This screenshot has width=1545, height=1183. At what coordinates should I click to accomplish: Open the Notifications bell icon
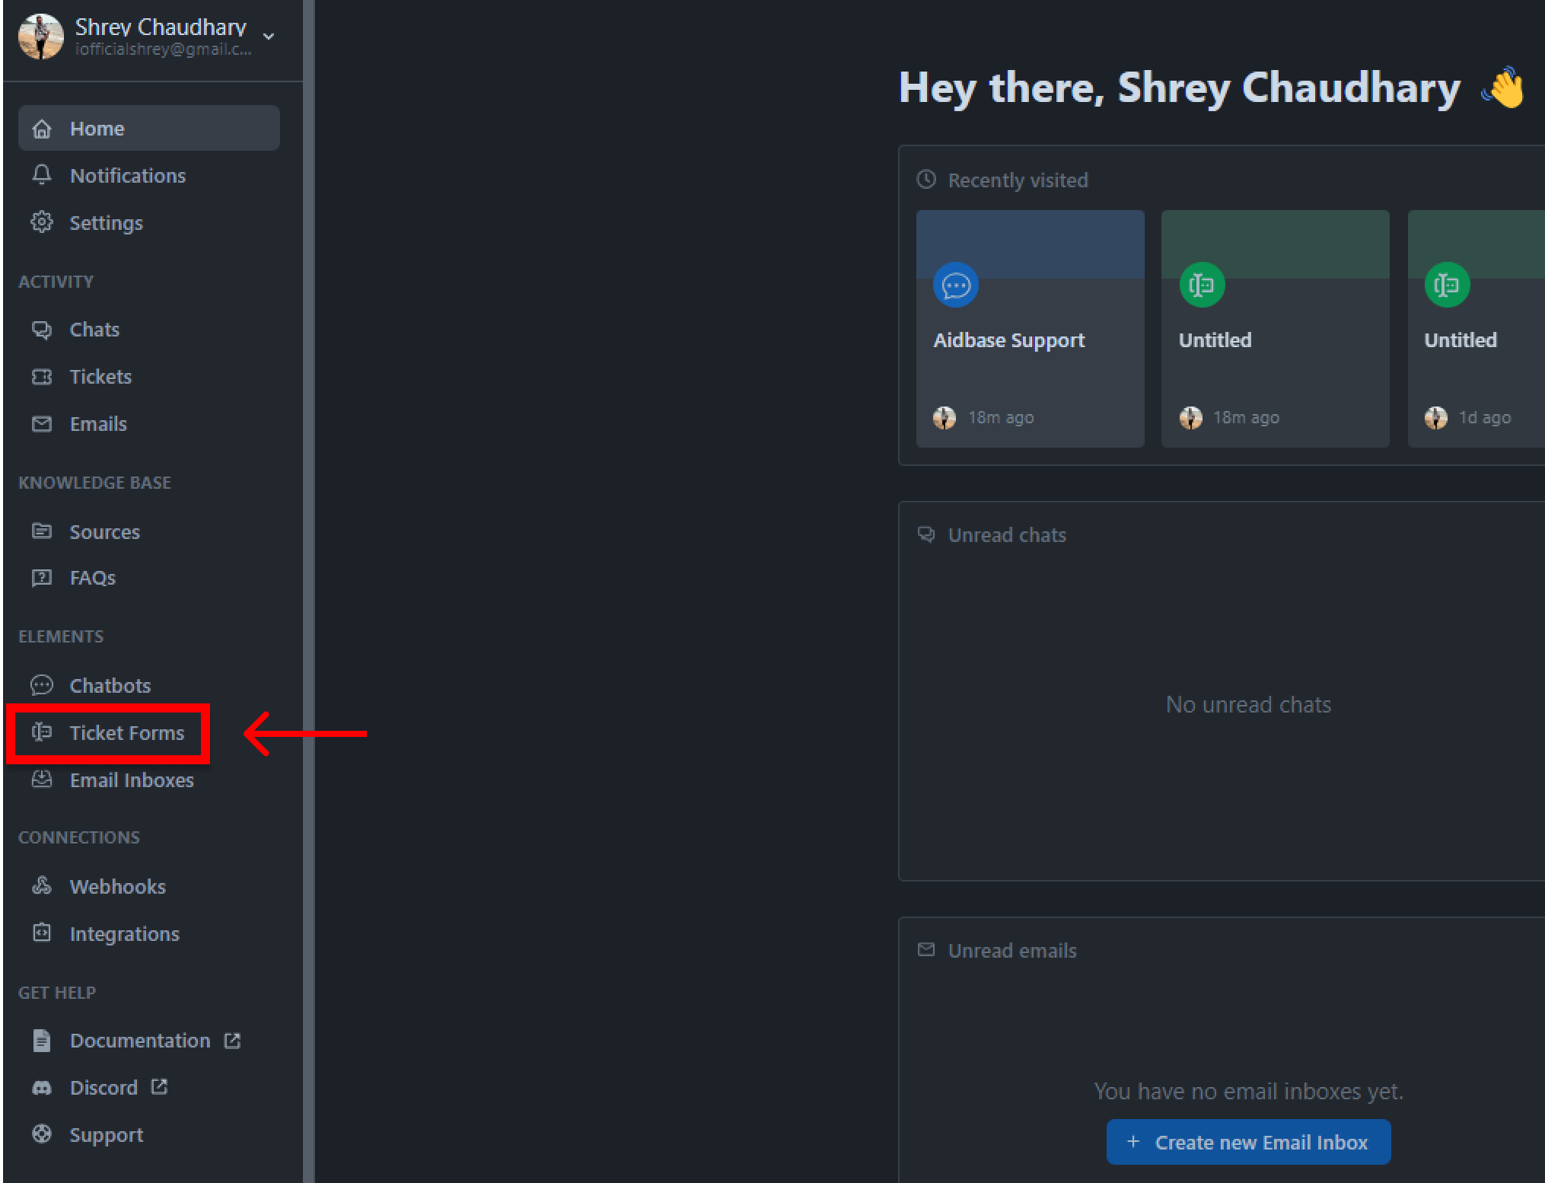pos(42,175)
